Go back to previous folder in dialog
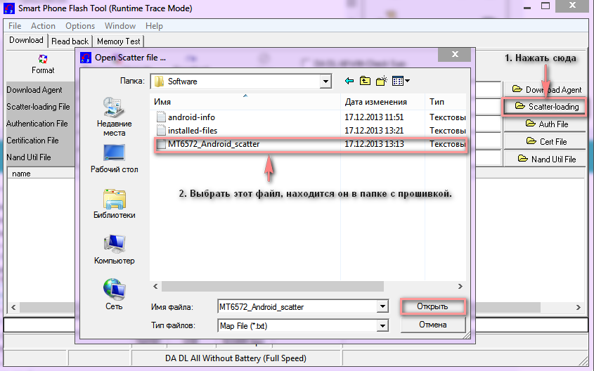 (349, 81)
